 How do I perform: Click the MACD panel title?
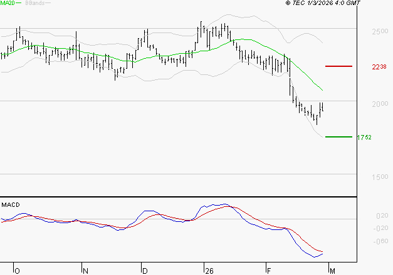[11, 205]
